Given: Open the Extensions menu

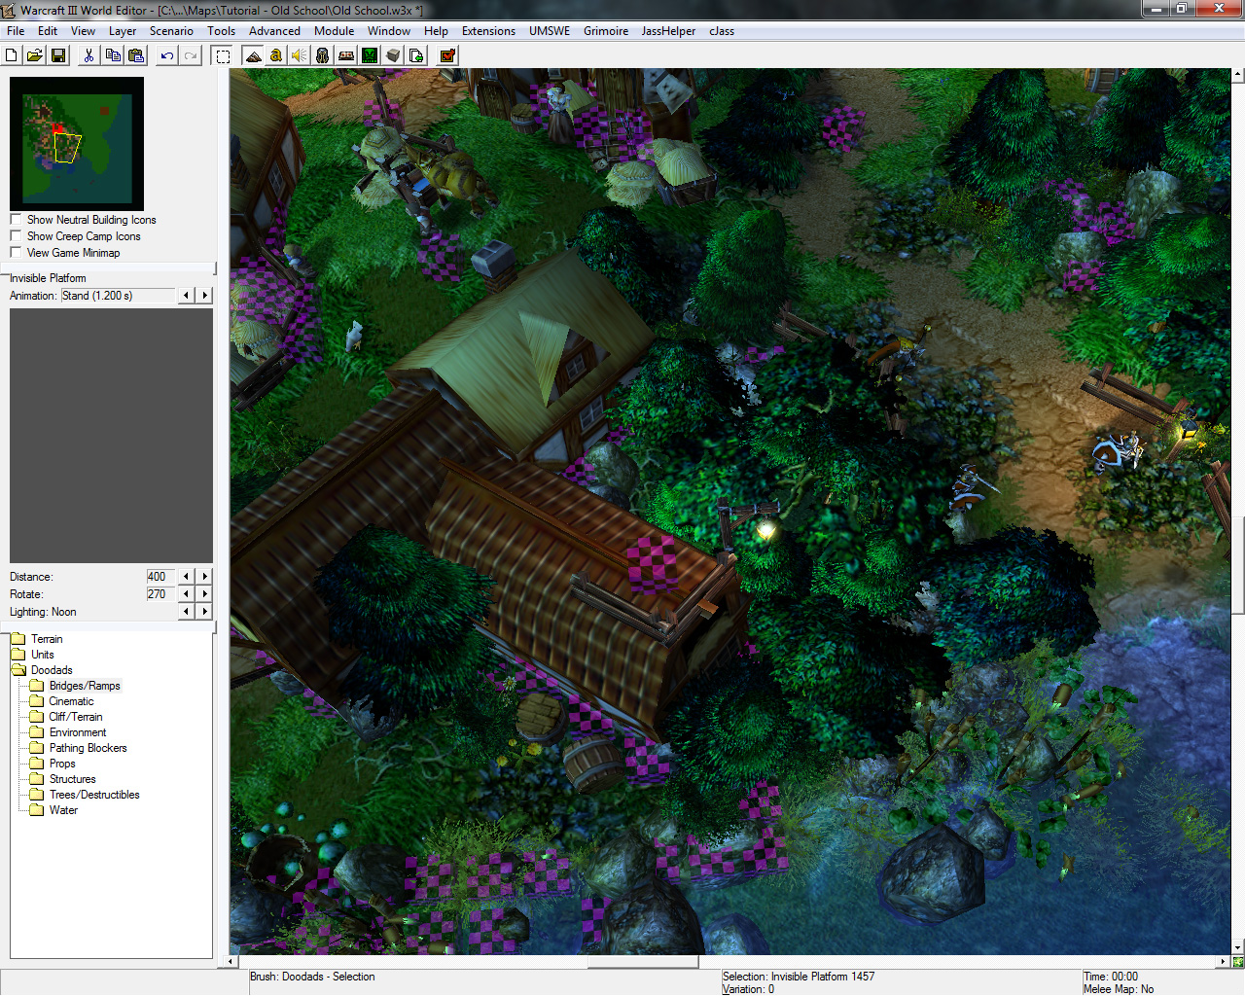Looking at the screenshot, I should (488, 31).
